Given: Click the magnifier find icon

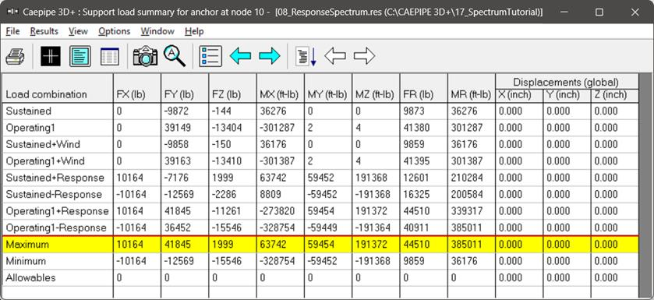Looking at the screenshot, I should point(175,56).
